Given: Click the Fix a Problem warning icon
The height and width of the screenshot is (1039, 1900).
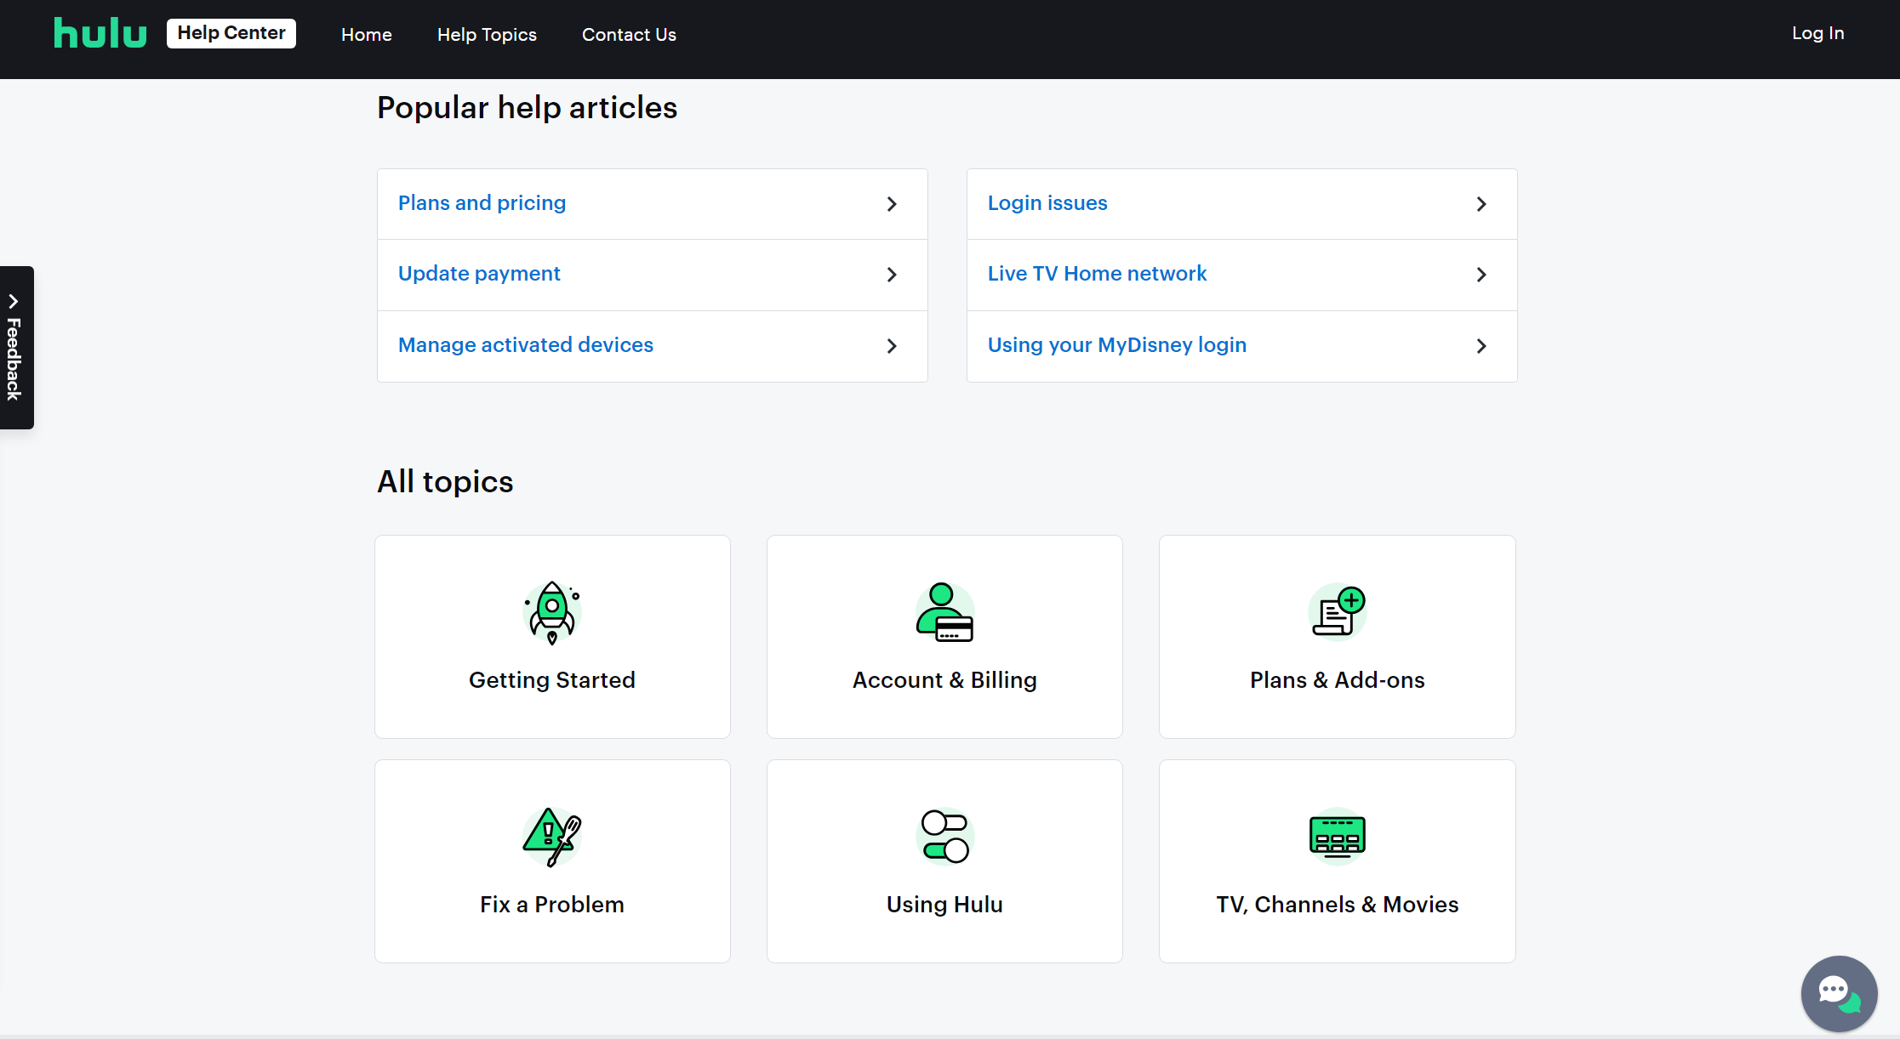Looking at the screenshot, I should 552,837.
